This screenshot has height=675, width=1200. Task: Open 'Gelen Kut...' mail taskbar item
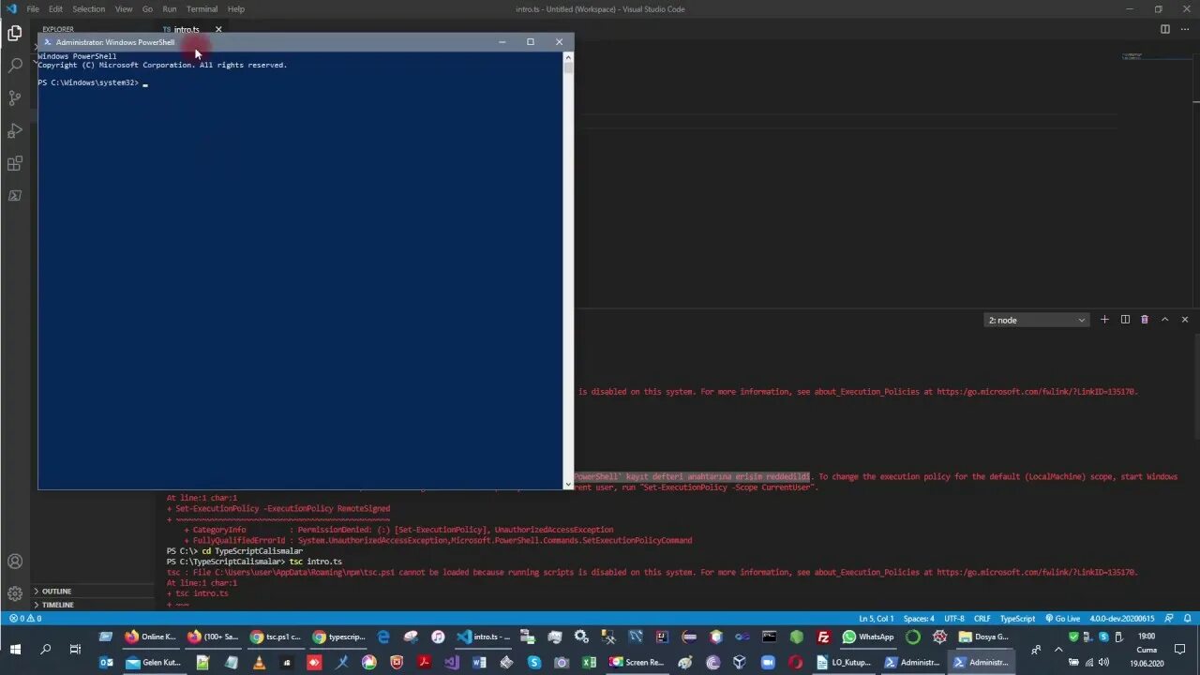(x=153, y=663)
